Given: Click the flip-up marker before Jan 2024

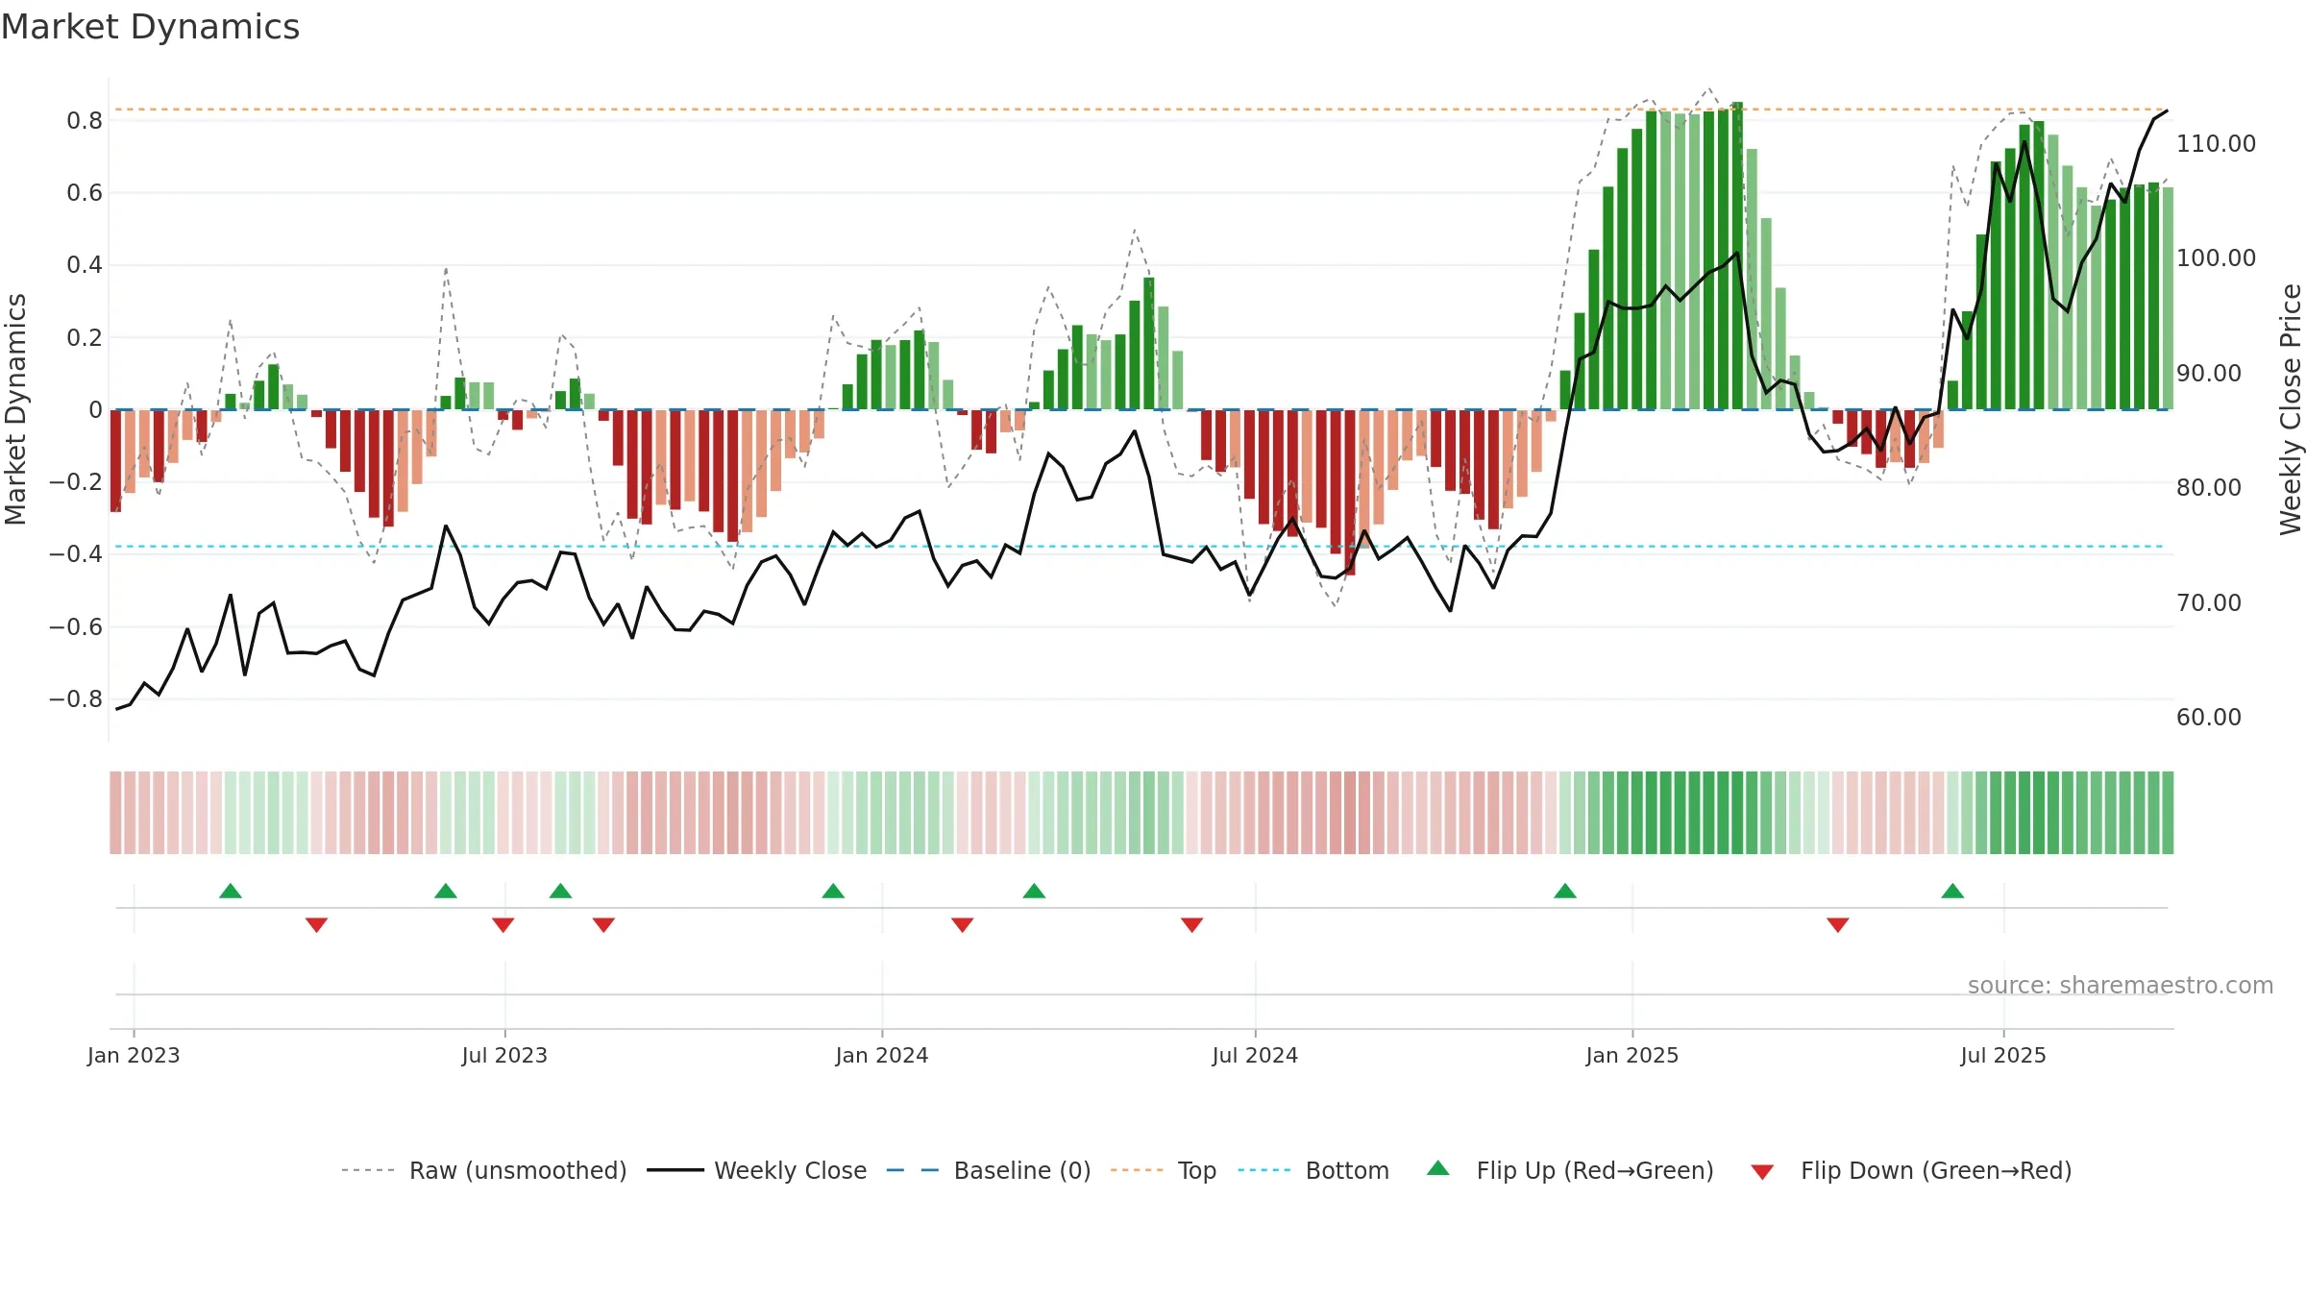Looking at the screenshot, I should point(833,891).
